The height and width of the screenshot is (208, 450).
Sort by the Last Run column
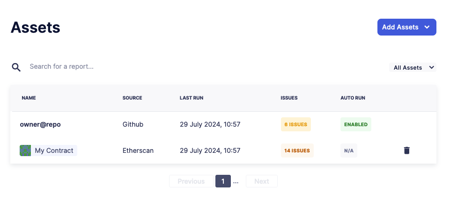click(x=191, y=98)
